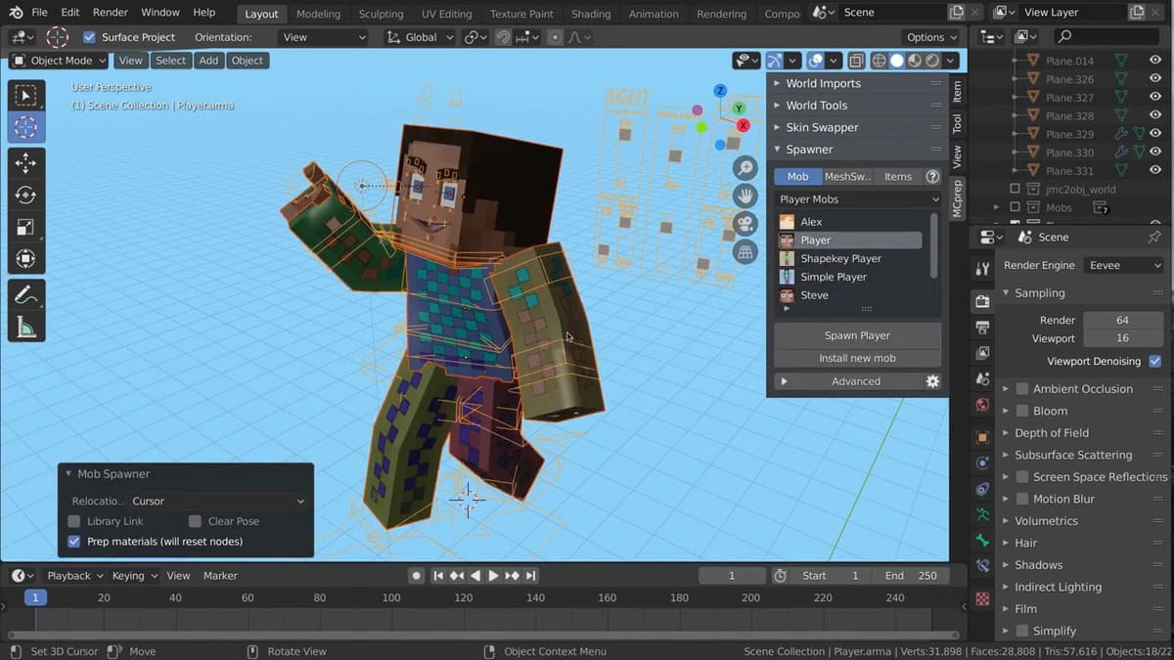This screenshot has height=660, width=1174.
Task: Open the Render Engine Eevee dropdown
Action: click(x=1124, y=265)
